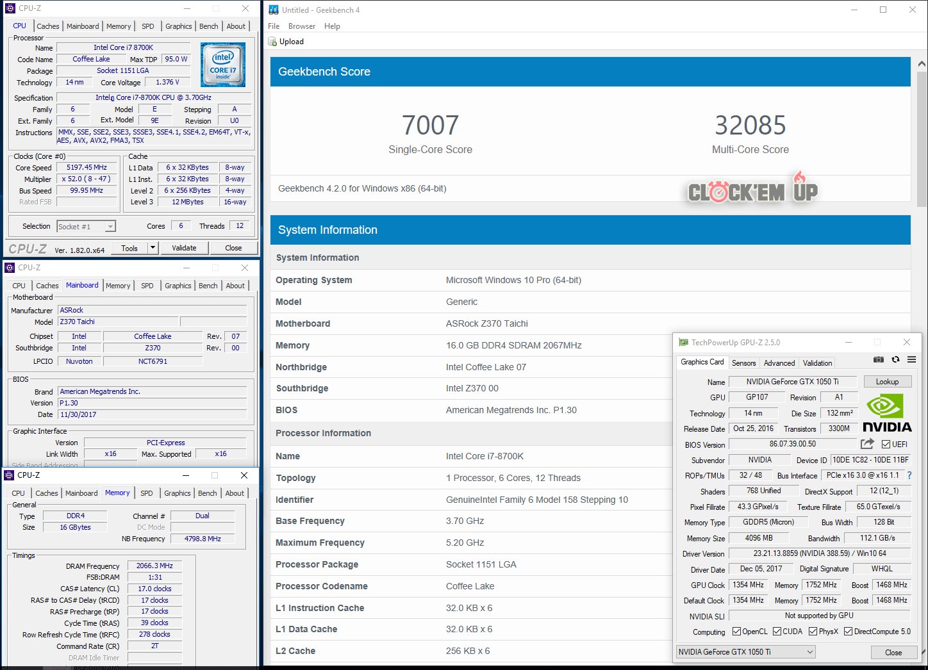Click the BIOS export share icon
Viewport: 928px width, 670px height.
pos(867,444)
